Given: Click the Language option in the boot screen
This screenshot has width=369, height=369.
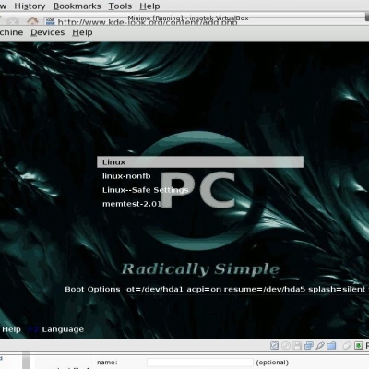Looking at the screenshot, I should [63, 329].
